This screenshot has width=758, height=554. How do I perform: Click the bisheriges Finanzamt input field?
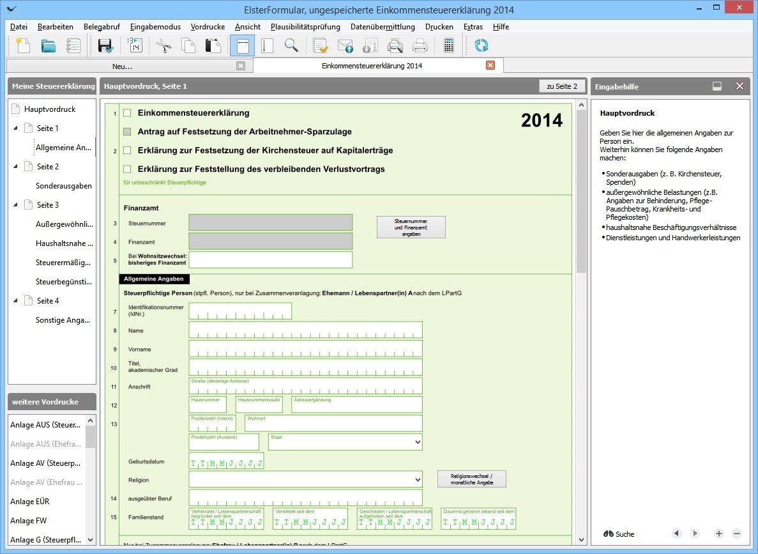[x=271, y=259]
